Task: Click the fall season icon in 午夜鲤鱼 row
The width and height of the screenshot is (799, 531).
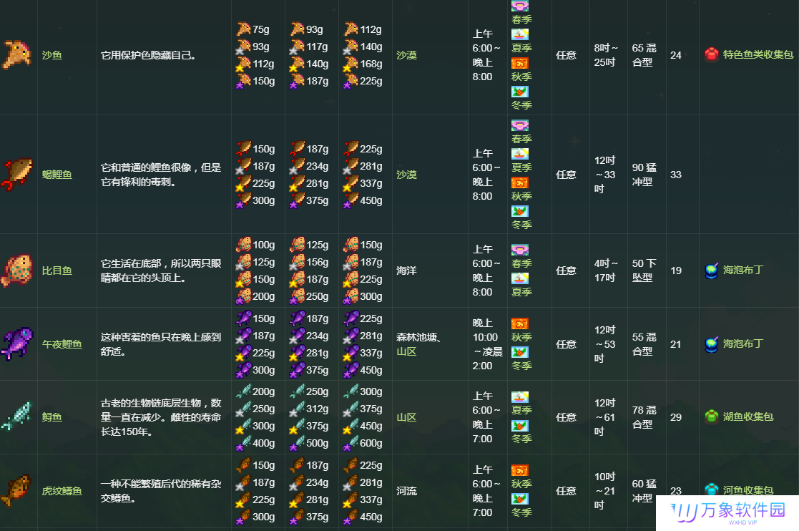Action: pos(520,323)
